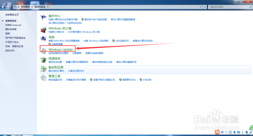Image resolution: width=253 pixels, height=136 pixels.
Task: Click the Windows 防火墙 brick wall icon
Action: tap(44, 30)
